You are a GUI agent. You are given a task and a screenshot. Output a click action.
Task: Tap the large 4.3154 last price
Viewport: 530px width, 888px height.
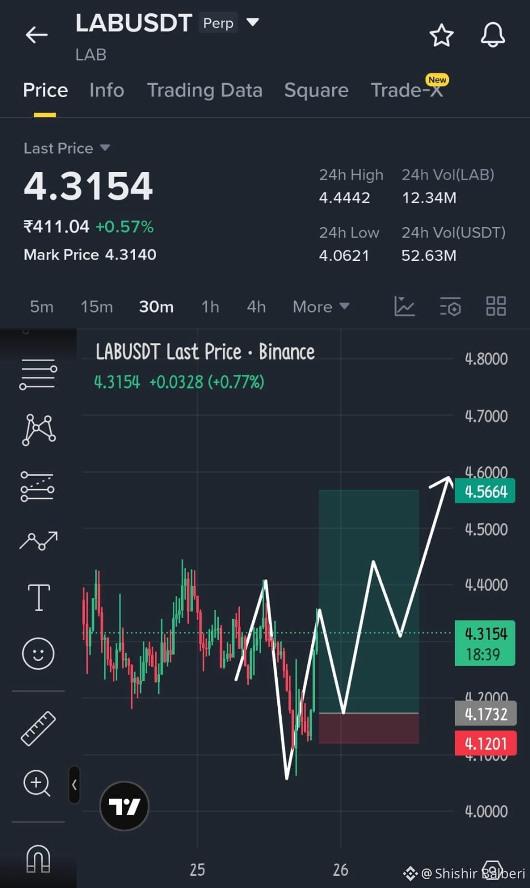[x=88, y=185]
